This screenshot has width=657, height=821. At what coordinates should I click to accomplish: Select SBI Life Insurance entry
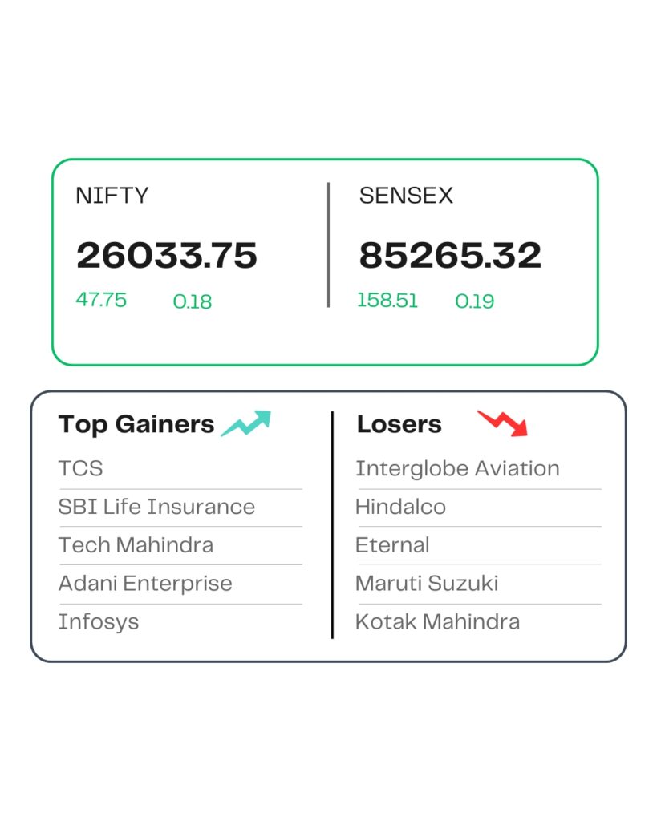pos(156,507)
